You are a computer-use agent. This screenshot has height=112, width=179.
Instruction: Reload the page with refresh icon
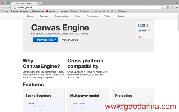click(10, 7)
